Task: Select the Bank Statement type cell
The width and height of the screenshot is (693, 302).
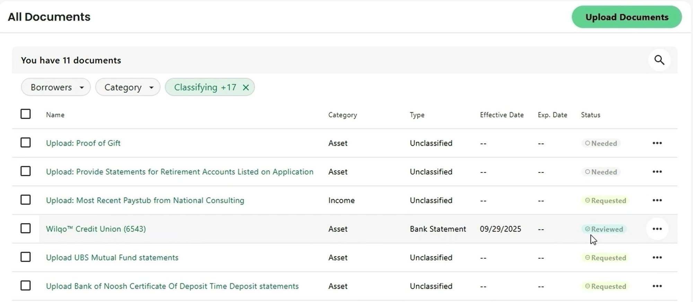Action: [438, 229]
